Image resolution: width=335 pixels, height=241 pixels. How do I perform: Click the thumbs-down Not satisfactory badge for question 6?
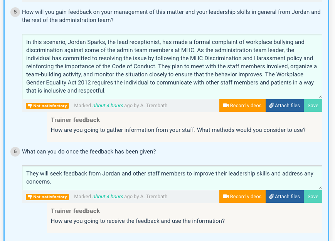[47, 197]
